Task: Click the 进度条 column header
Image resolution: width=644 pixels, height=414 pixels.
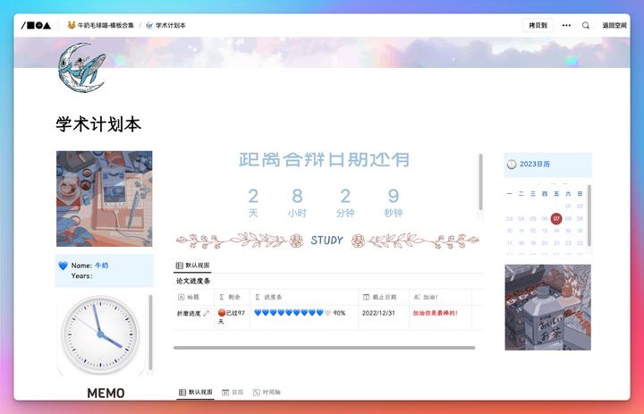Action: pyautogui.click(x=304, y=297)
